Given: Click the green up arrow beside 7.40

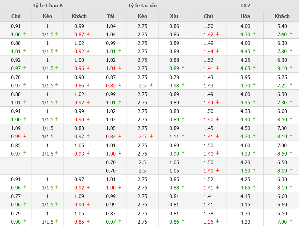Looking at the screenshot, I should click(x=291, y=34).
